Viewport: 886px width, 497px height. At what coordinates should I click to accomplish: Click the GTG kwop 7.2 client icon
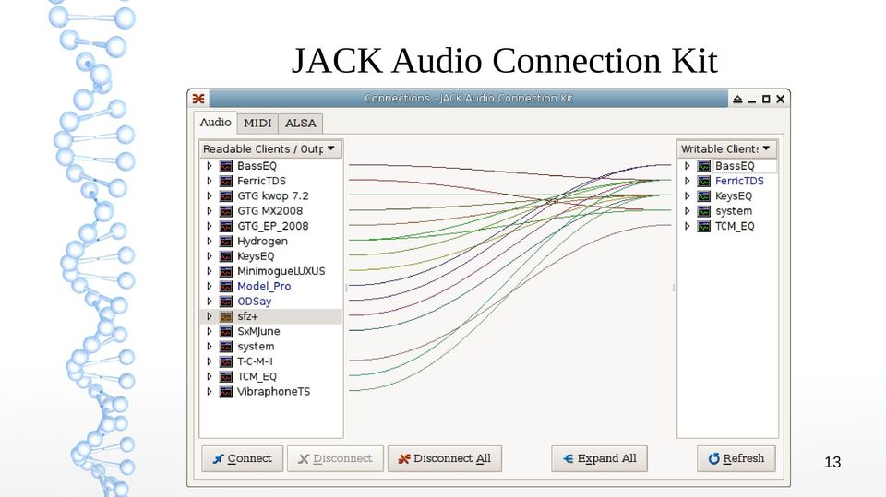(226, 196)
